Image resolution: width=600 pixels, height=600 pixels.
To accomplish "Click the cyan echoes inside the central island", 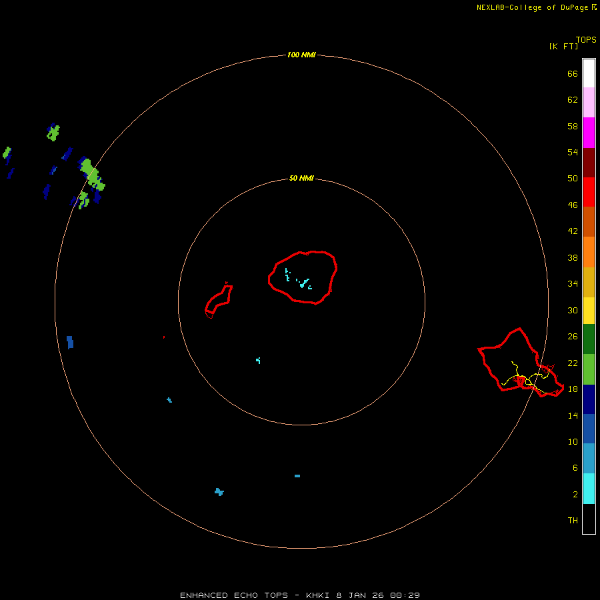I will point(299,279).
